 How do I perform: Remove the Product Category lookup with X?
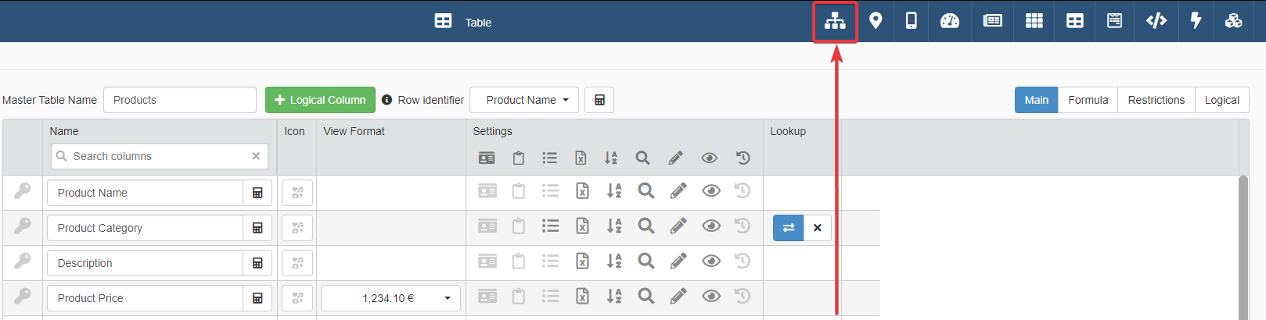pos(818,228)
